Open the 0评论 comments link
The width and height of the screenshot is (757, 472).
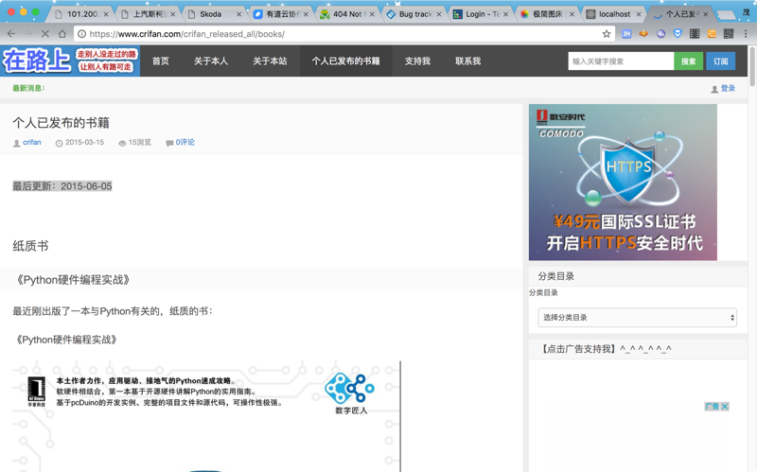click(185, 143)
